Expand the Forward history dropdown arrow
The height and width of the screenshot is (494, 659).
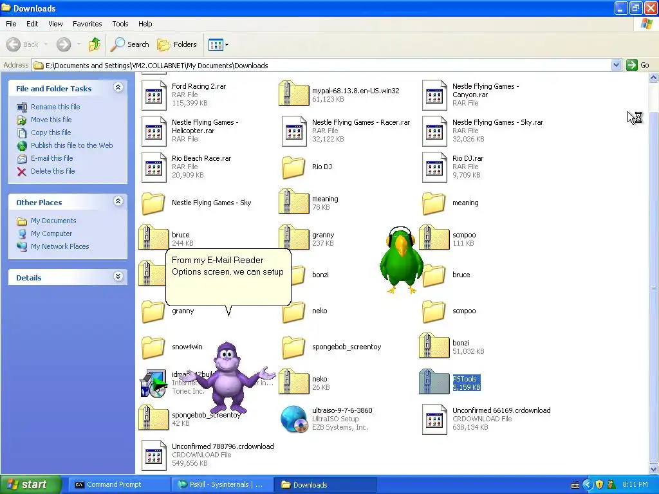pos(79,44)
